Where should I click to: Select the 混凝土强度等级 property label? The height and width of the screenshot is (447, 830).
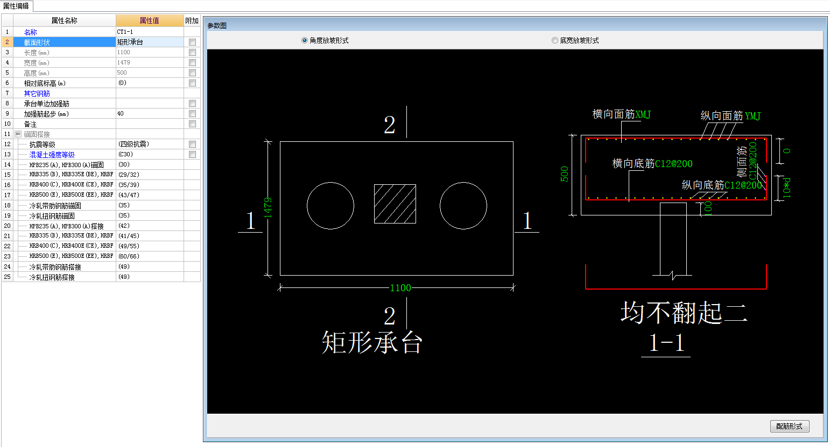tap(52, 155)
